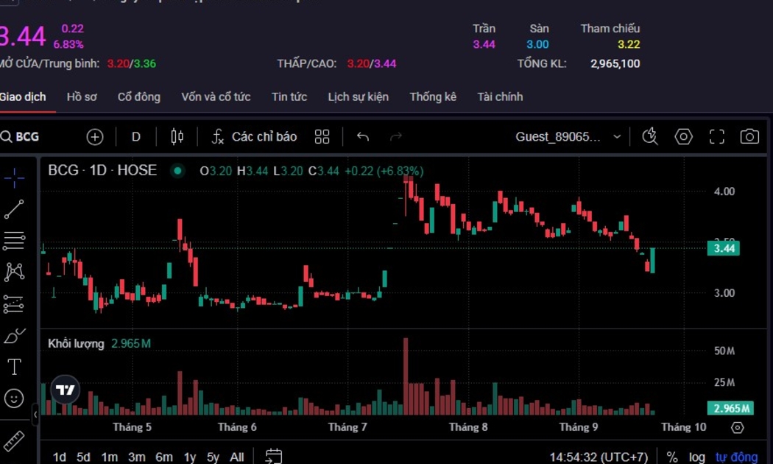Click the compare or add symbol plus icon
Viewport: 773px width, 464px height.
pos(95,136)
